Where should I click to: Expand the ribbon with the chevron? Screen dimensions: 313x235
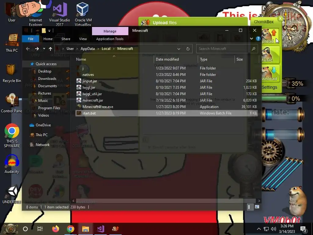pos(252,39)
